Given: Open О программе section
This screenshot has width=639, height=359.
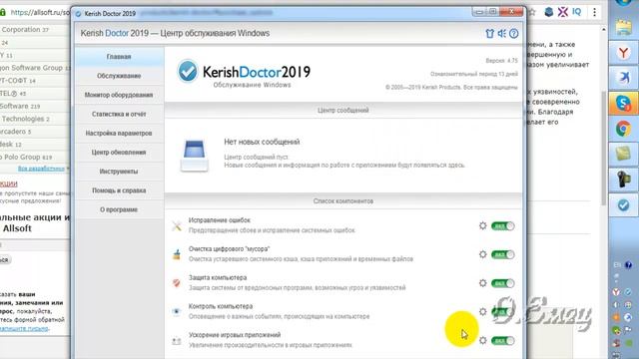Looking at the screenshot, I should pyautogui.click(x=119, y=209).
